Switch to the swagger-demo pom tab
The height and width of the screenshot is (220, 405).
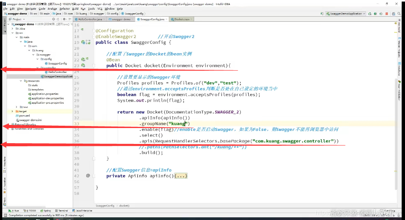point(120,19)
